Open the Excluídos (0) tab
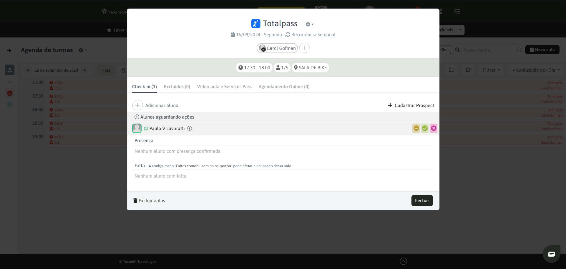Screen dimensions: 566x269 pyautogui.click(x=177, y=86)
